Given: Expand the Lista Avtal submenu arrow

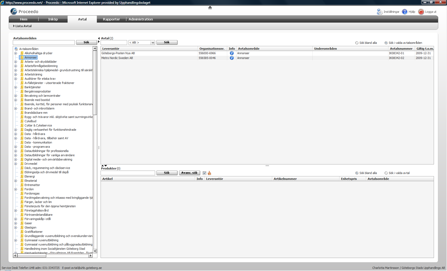Looking at the screenshot, I should coord(14,26).
